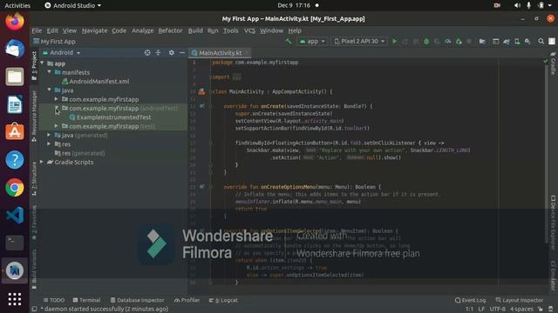Toggle tool window bars at status bar corner
Screen dimensions: 558x313
[34, 310]
